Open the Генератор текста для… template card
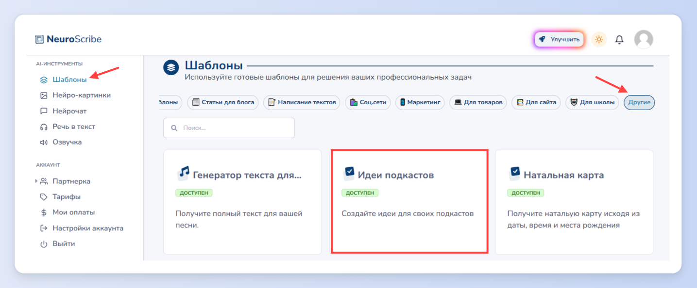 coord(242,202)
